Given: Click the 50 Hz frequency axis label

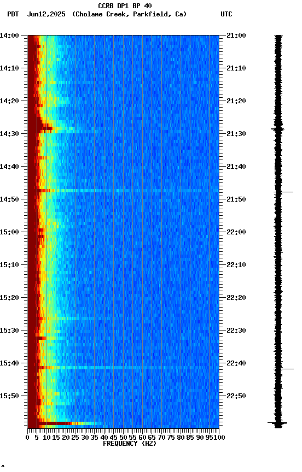Looking at the screenshot, I should click(123, 438).
